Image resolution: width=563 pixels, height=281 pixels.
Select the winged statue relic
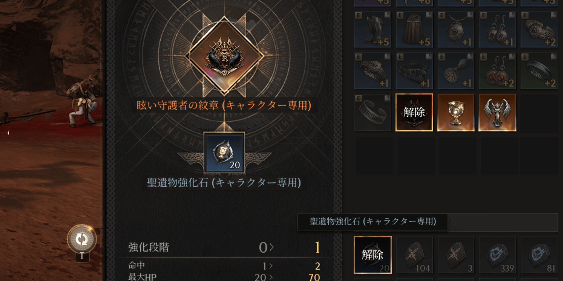497,113
